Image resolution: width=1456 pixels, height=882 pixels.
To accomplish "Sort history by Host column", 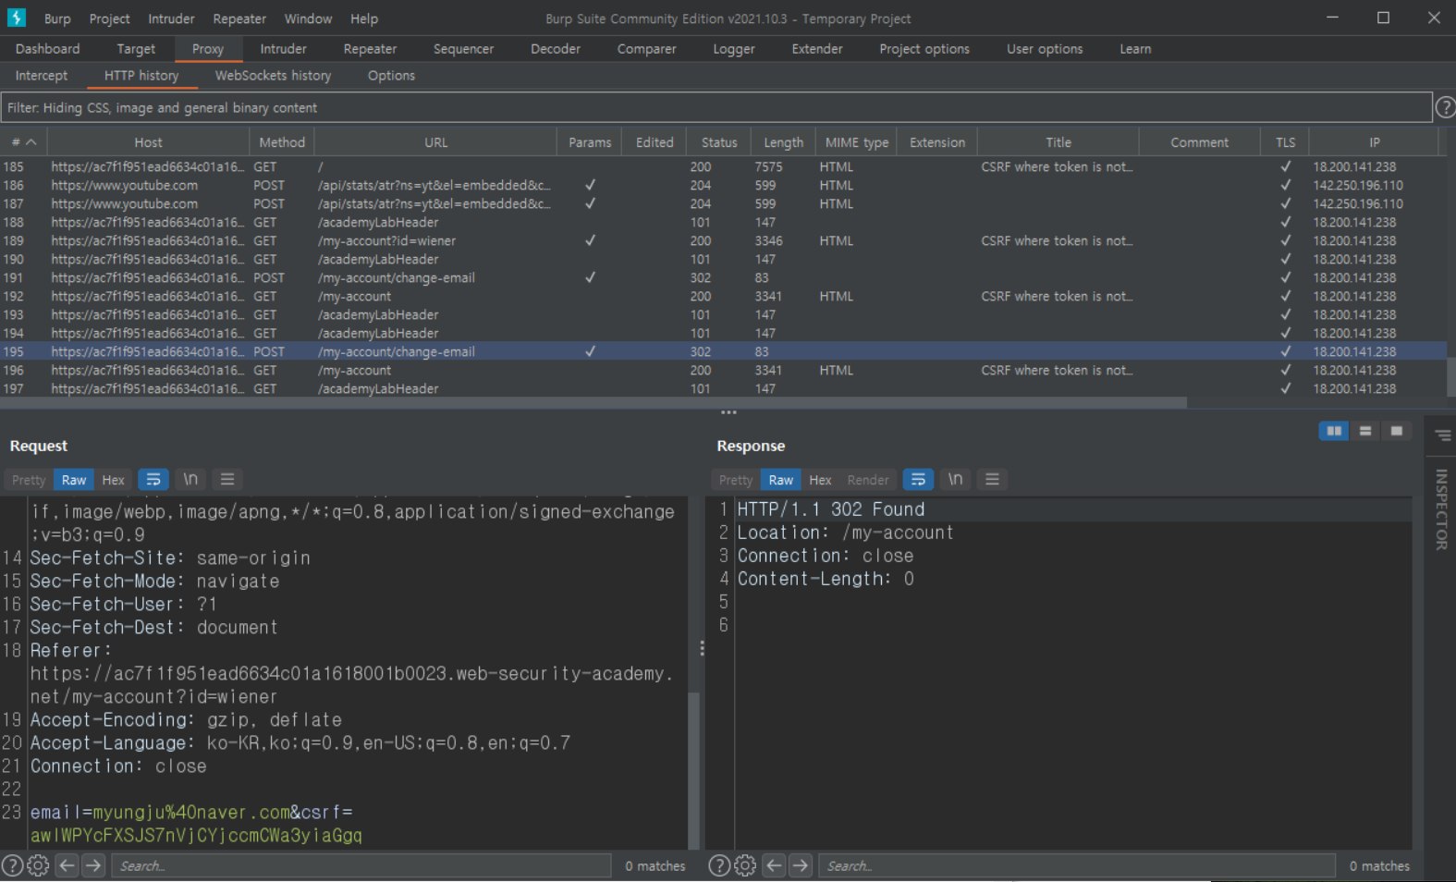I will click(x=148, y=142).
